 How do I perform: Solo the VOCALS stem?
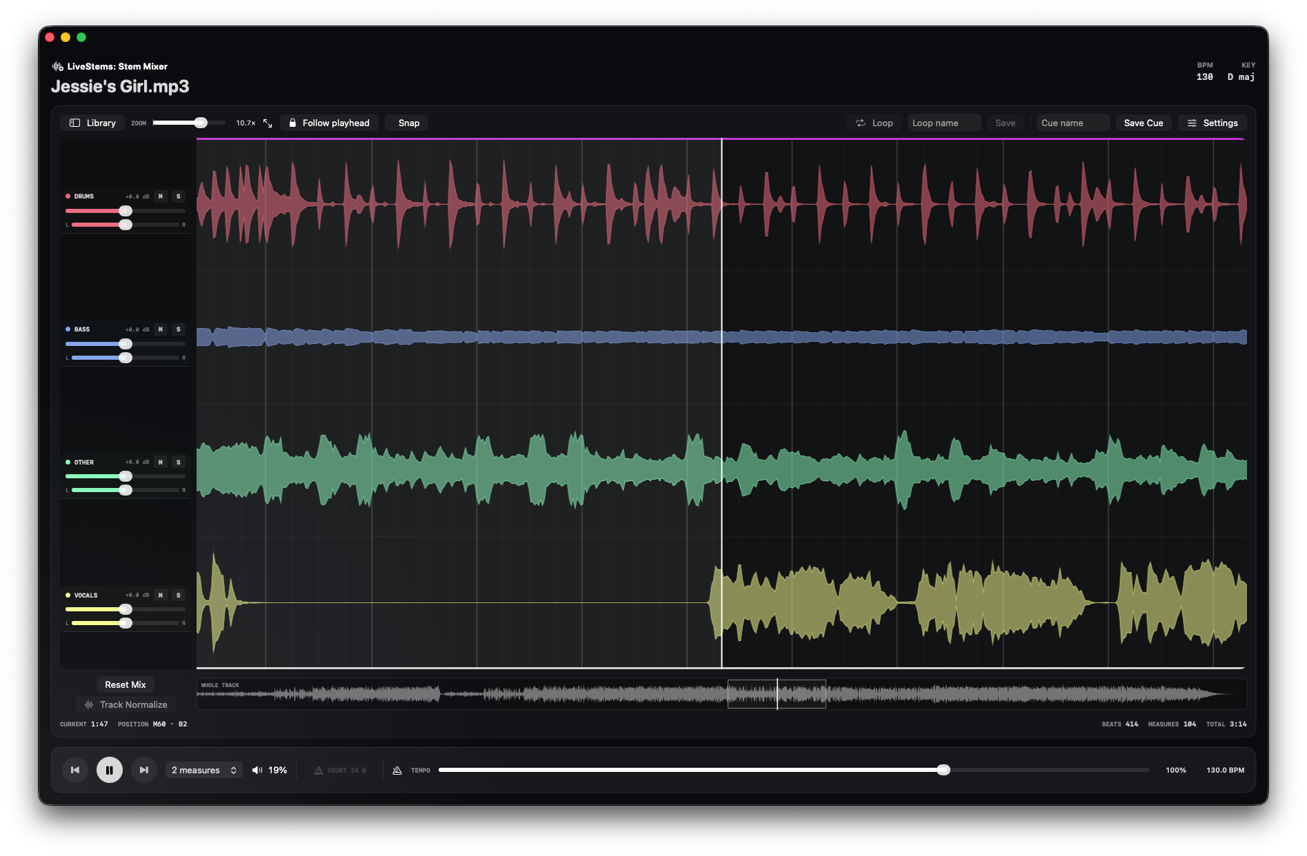tap(179, 595)
